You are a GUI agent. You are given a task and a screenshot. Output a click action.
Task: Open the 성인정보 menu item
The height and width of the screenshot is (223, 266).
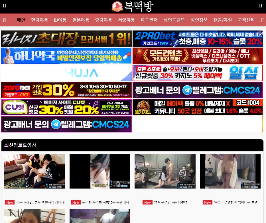pyautogui.click(x=199, y=20)
